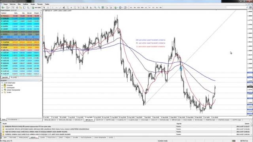Switch to Tik grafiği tab

(13, 77)
